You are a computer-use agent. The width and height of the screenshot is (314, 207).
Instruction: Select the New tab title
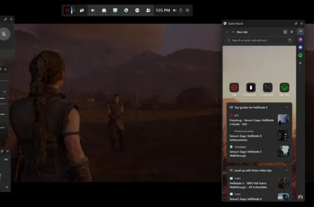pyautogui.click(x=242, y=32)
